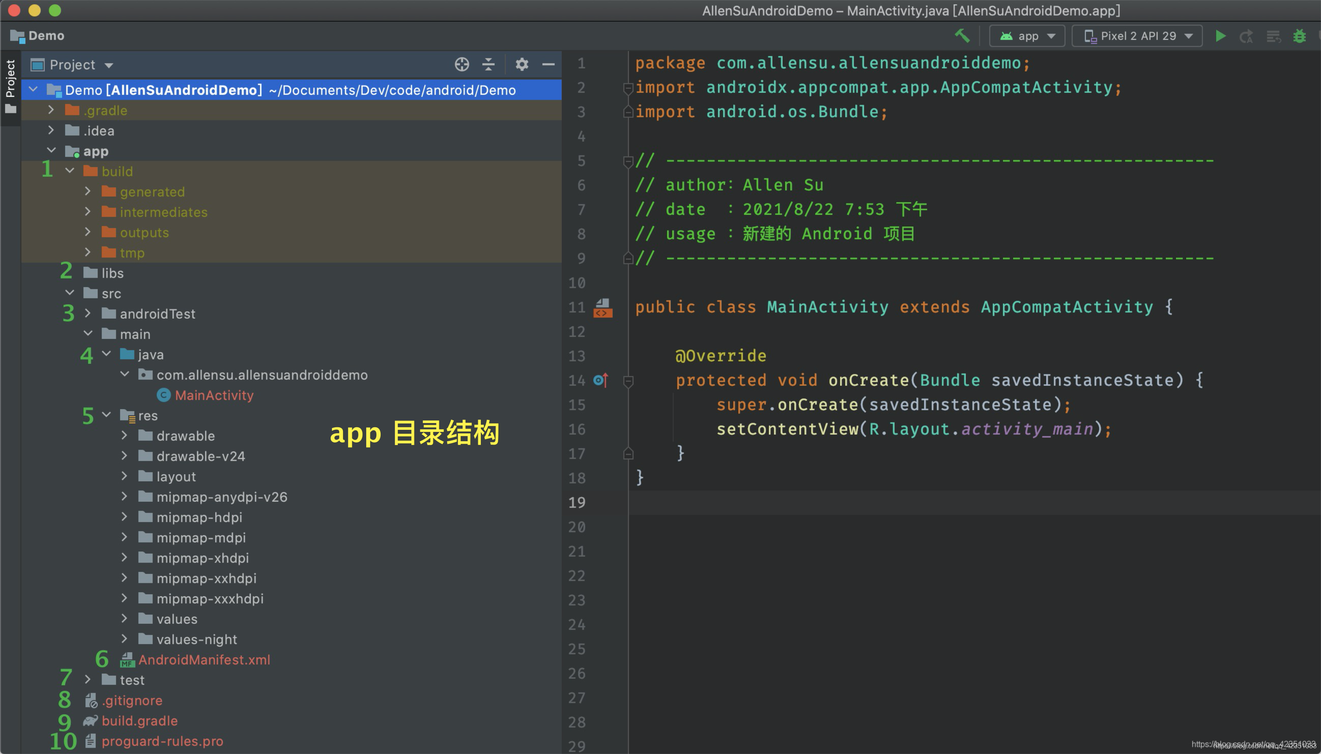Open Project panel settings gear
The width and height of the screenshot is (1321, 754).
522,64
